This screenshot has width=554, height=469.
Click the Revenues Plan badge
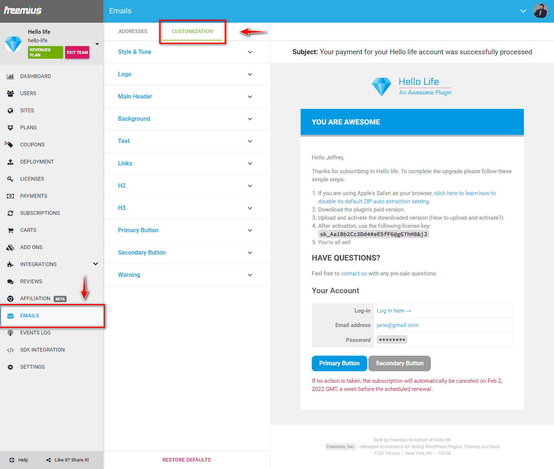[45, 52]
